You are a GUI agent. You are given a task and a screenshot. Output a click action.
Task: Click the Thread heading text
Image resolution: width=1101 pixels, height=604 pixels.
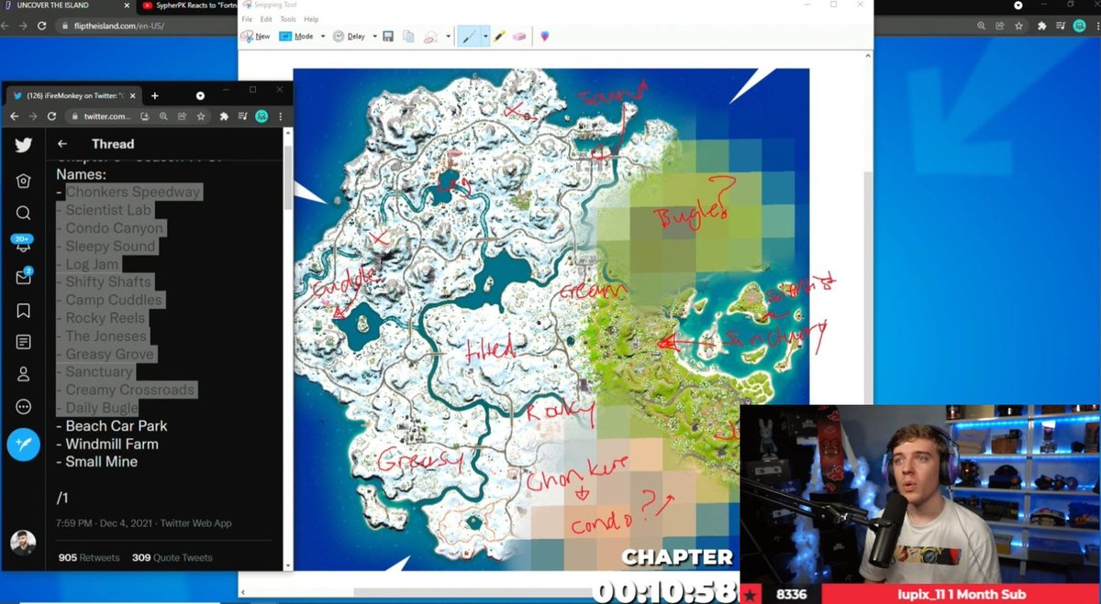coord(113,144)
